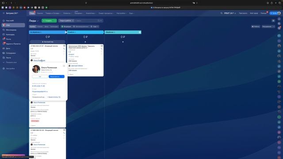Click the global search magnifier in the header
The height and width of the screenshot is (159, 283).
coord(221,13)
